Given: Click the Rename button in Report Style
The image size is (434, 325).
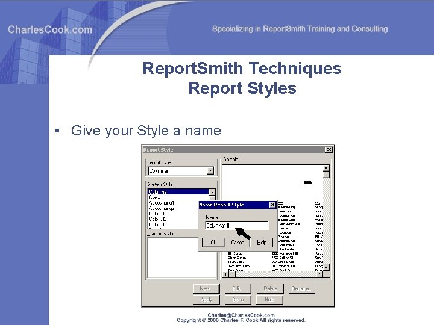Looking at the screenshot, I should [302, 288].
